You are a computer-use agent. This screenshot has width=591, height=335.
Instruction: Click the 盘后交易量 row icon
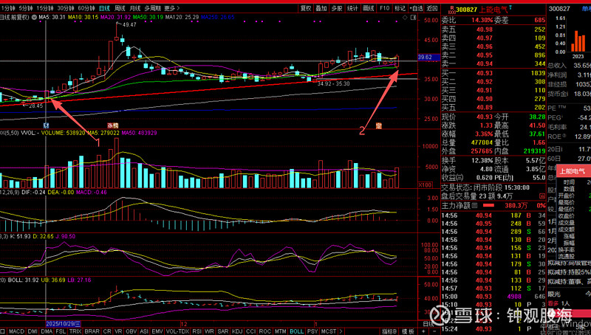pyautogui.click(x=542, y=196)
